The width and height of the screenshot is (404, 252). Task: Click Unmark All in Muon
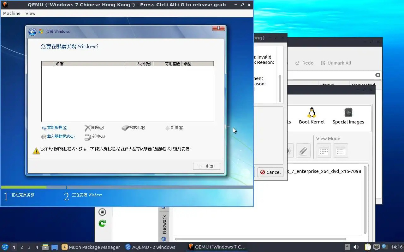coord(336,63)
